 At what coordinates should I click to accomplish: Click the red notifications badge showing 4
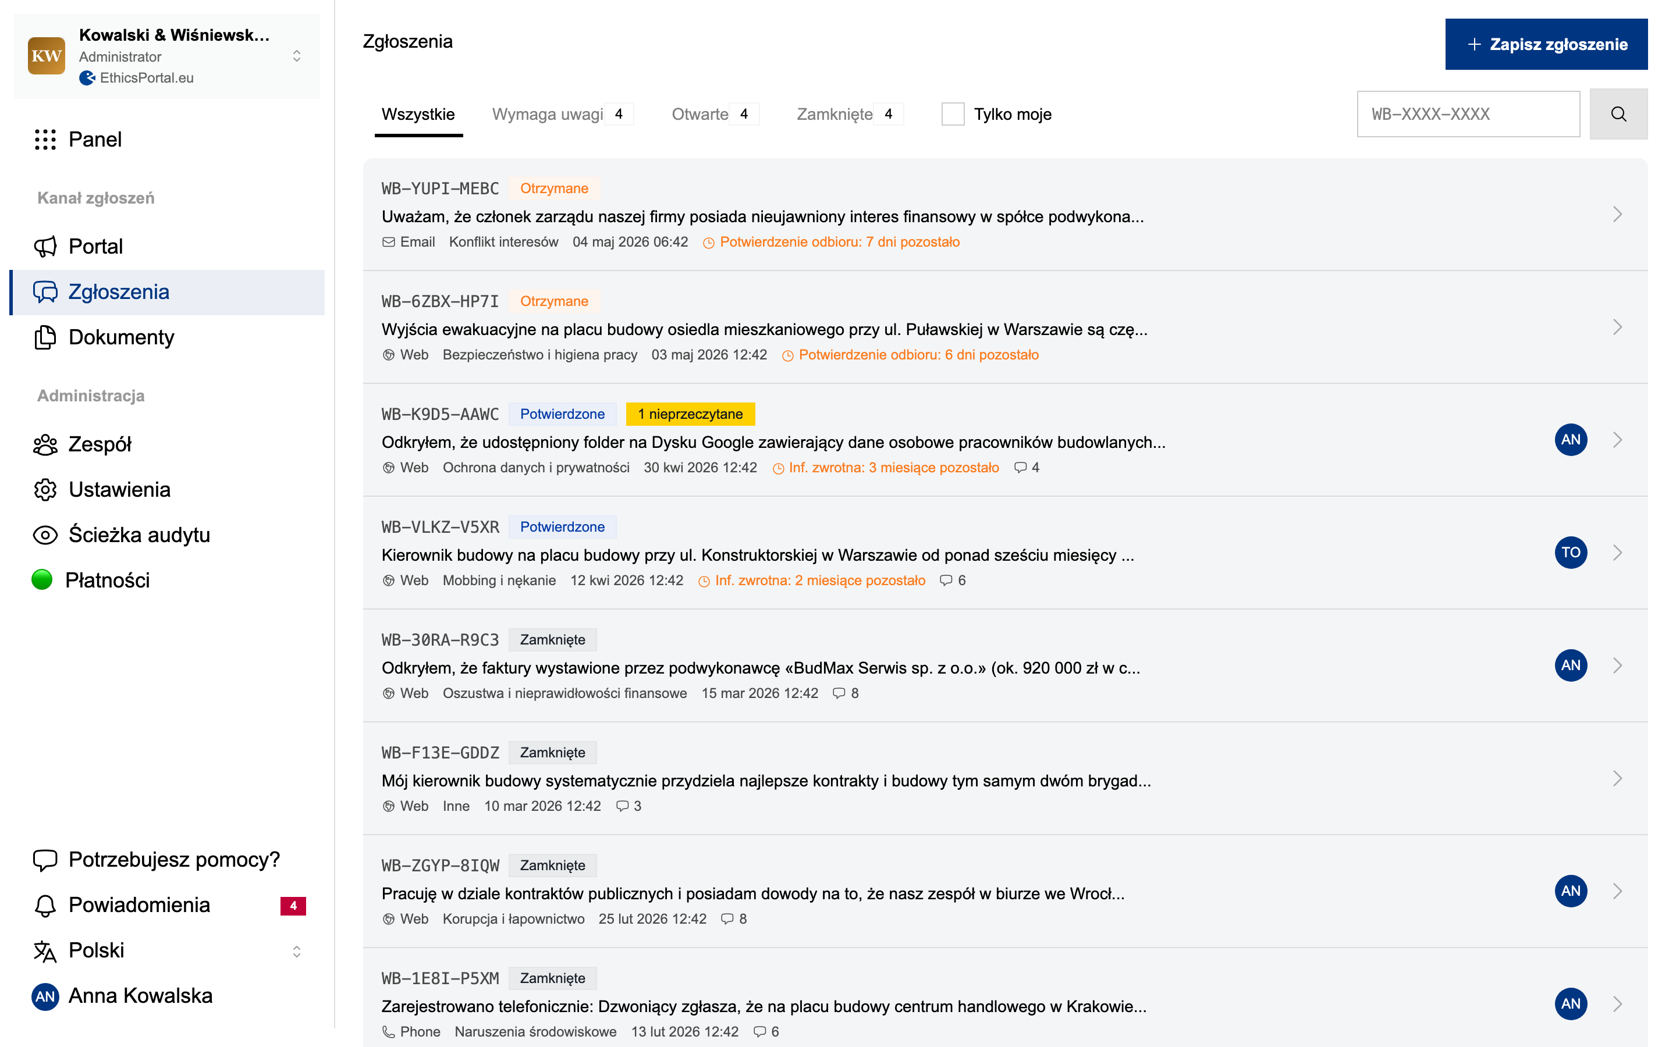tap(293, 906)
